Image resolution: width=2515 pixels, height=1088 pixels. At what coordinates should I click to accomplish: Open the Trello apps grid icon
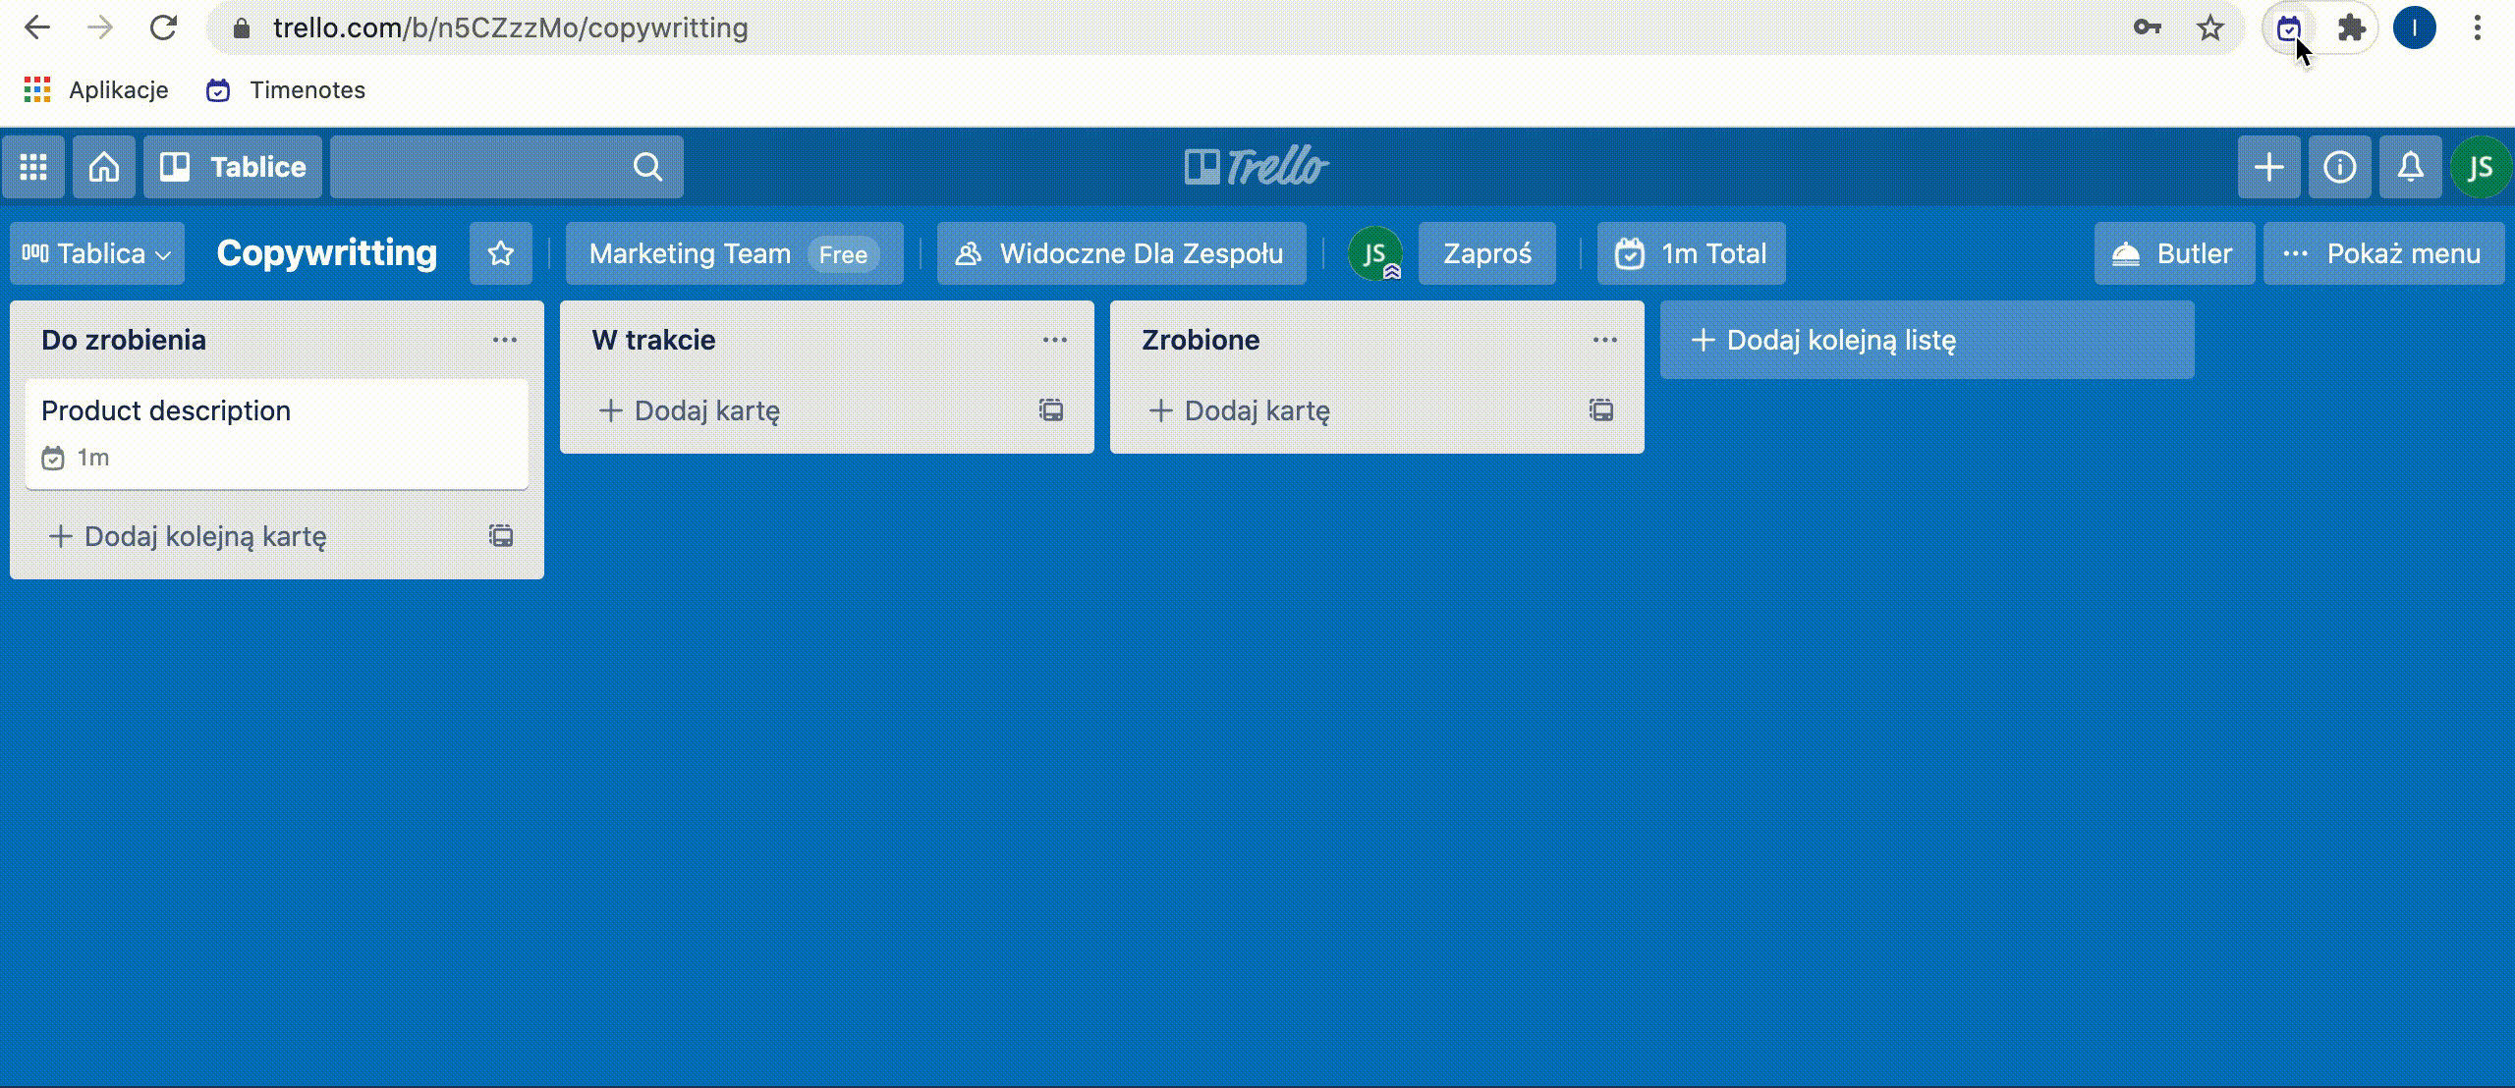(x=33, y=167)
